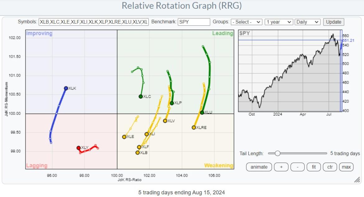
Task: Select the XLC node on the graph
Action: coord(141,96)
